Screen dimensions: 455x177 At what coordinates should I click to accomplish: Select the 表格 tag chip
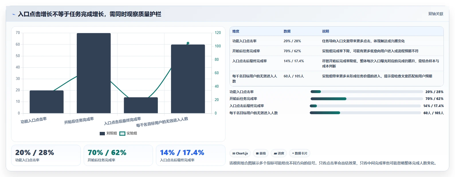coord(261,153)
